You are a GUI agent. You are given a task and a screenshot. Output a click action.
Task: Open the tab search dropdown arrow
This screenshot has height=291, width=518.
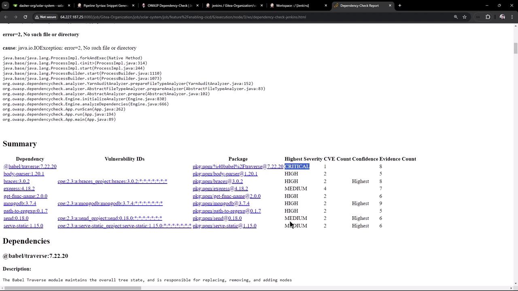[5, 6]
